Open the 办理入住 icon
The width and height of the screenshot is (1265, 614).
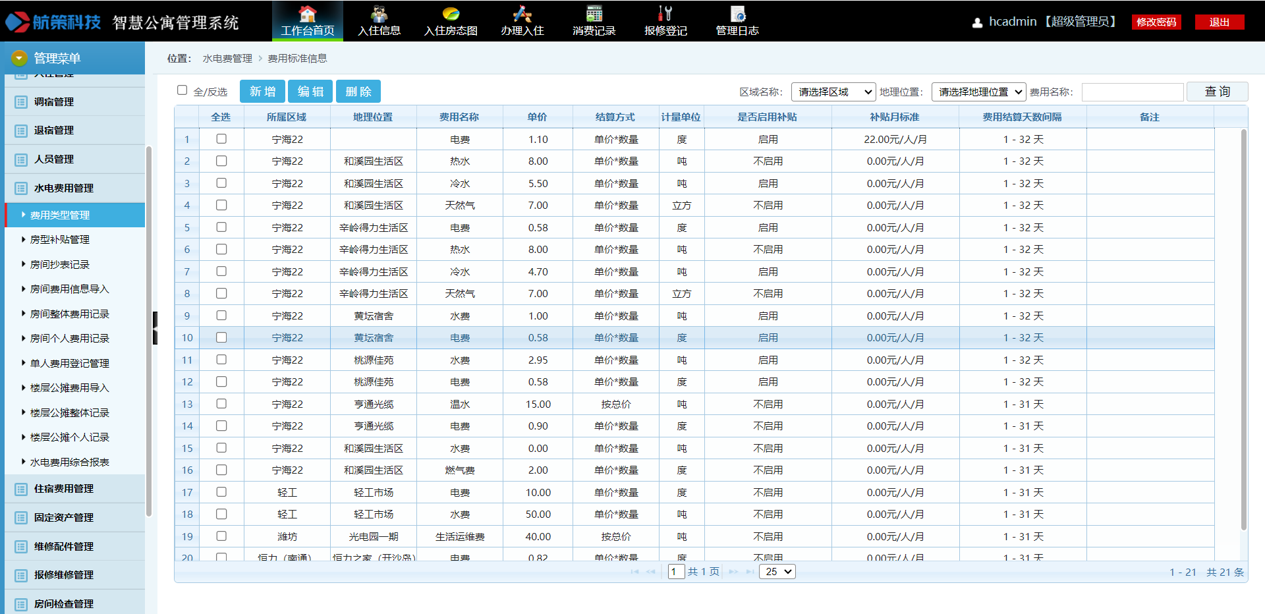522,14
